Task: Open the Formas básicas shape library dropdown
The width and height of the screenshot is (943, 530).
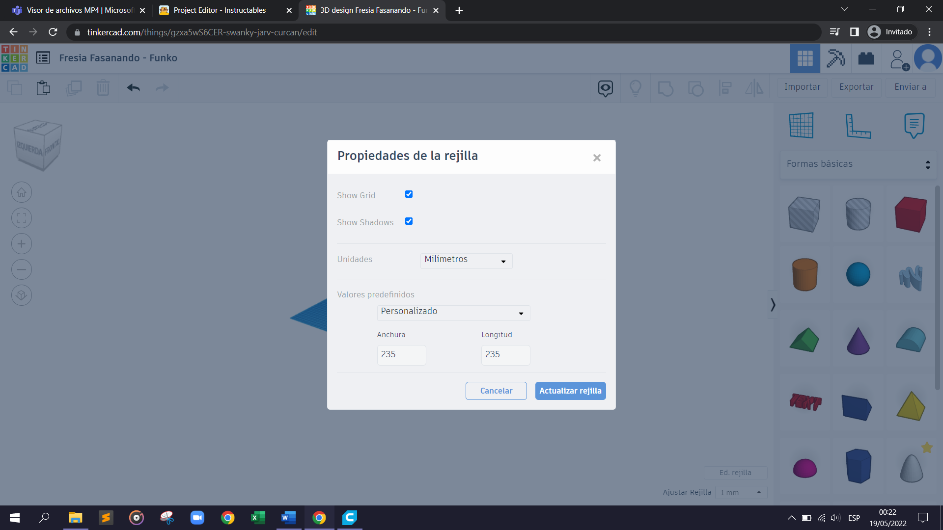Action: click(858, 164)
